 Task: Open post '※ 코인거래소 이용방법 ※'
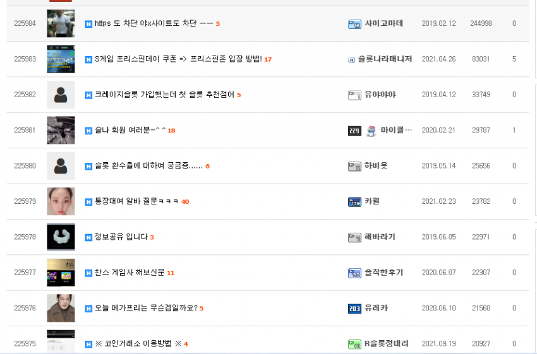pos(138,343)
